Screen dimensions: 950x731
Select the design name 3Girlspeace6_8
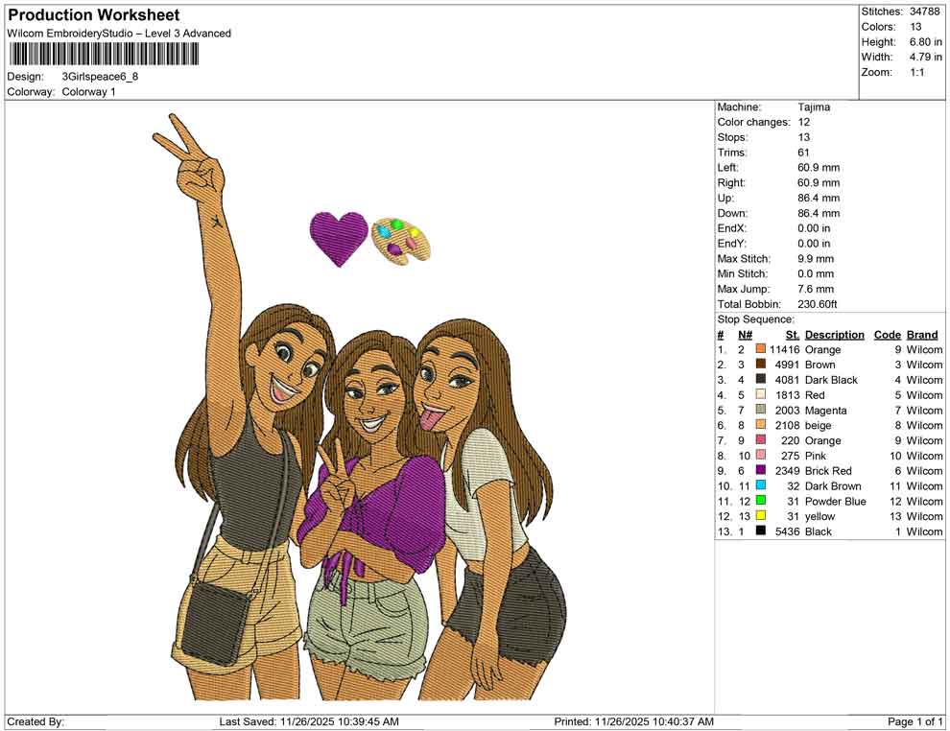[99, 77]
